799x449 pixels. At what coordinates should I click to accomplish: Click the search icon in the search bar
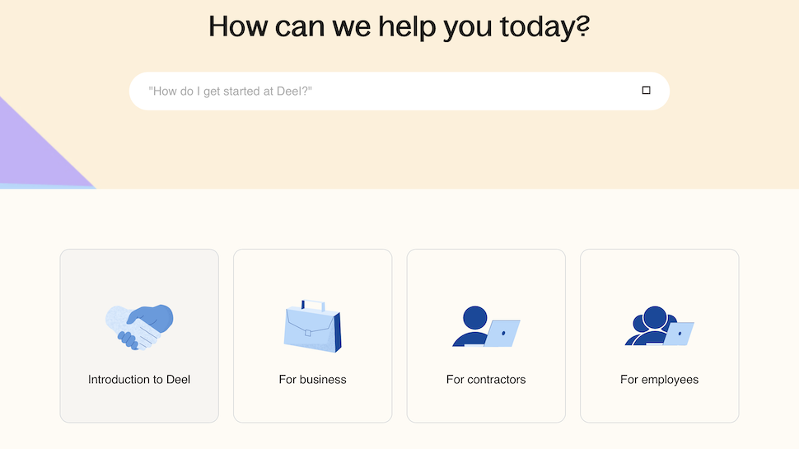646,90
